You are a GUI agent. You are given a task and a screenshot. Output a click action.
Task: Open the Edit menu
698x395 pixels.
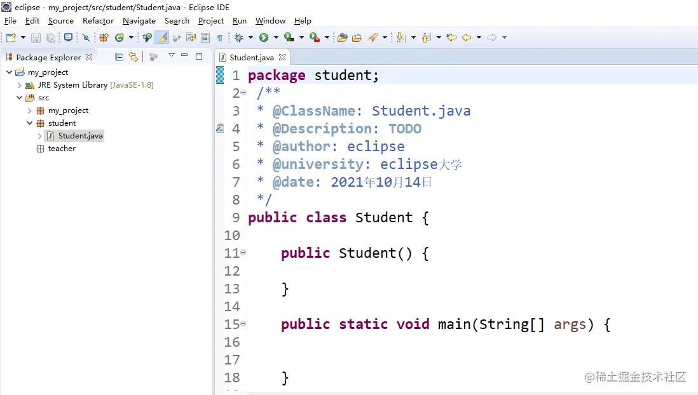(x=32, y=21)
